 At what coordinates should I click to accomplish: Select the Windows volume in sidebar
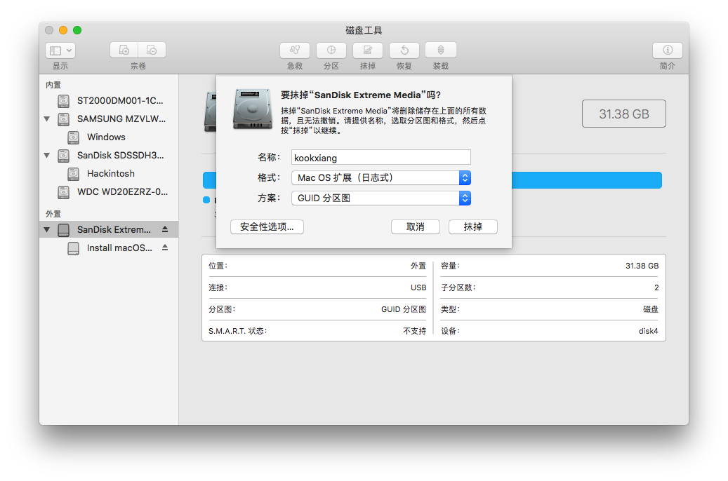(106, 137)
